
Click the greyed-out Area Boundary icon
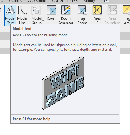tap(112, 10)
